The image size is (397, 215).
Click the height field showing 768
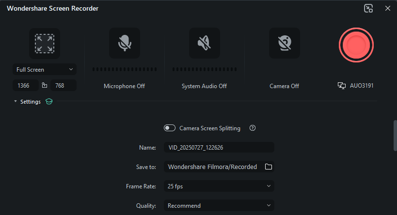[x=64, y=86]
